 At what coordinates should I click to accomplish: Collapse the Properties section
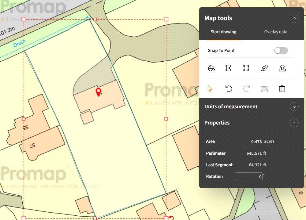coord(294,123)
